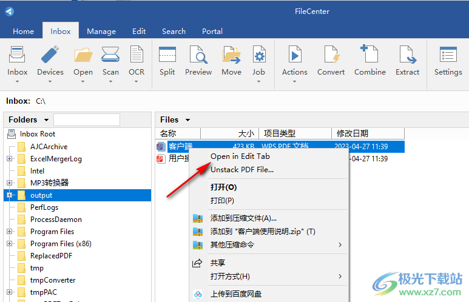Select 打开(O) from context menu
Viewport: 469px width, 302px height.
tap(224, 187)
